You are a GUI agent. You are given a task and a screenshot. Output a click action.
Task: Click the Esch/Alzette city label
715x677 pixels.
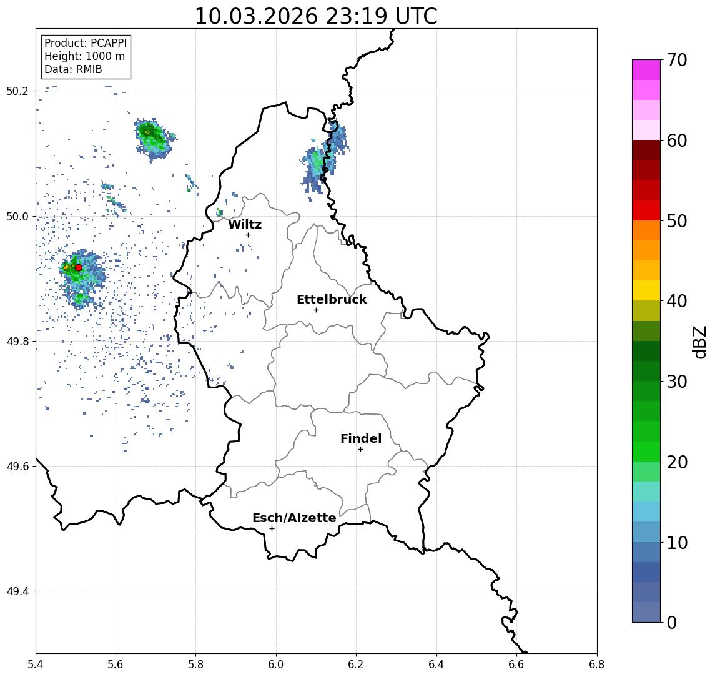(x=294, y=518)
